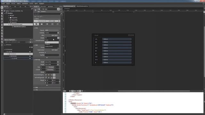Select the Paint Bucket tool
The image size is (205, 115).
point(2,25)
